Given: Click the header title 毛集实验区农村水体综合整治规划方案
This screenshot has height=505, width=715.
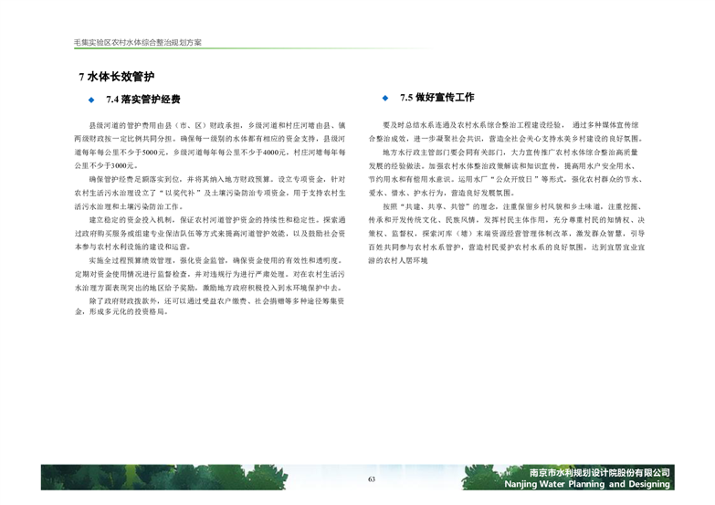Looking at the screenshot, I should tap(138, 43).
